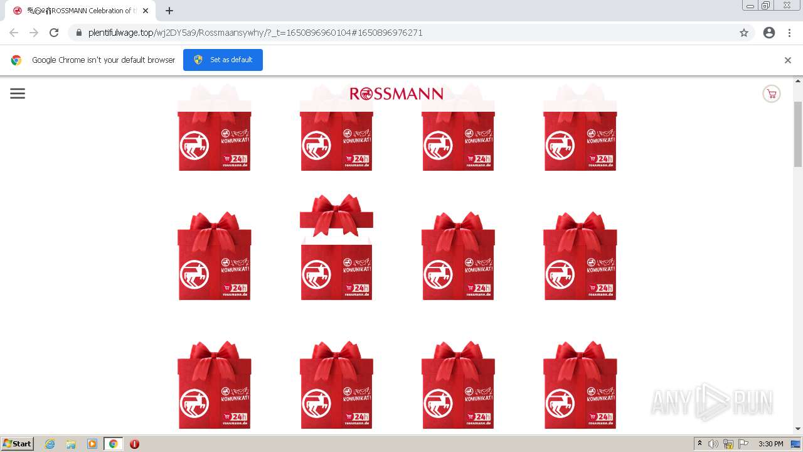The height and width of the screenshot is (452, 803).
Task: Click the Show Desktop button beside the clock
Action: [796, 444]
